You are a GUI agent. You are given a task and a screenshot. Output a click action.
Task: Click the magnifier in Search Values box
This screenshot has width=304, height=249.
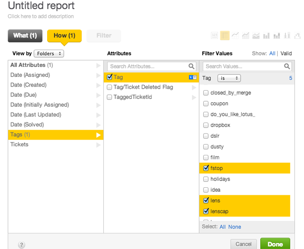(287, 66)
